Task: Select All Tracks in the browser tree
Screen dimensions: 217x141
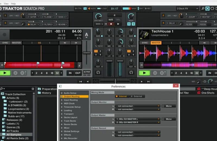Action: point(12,131)
